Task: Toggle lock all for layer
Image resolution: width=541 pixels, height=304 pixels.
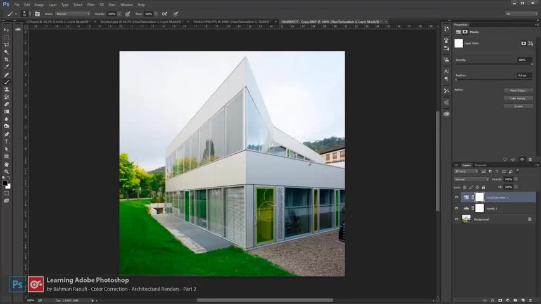Action: coord(483,187)
